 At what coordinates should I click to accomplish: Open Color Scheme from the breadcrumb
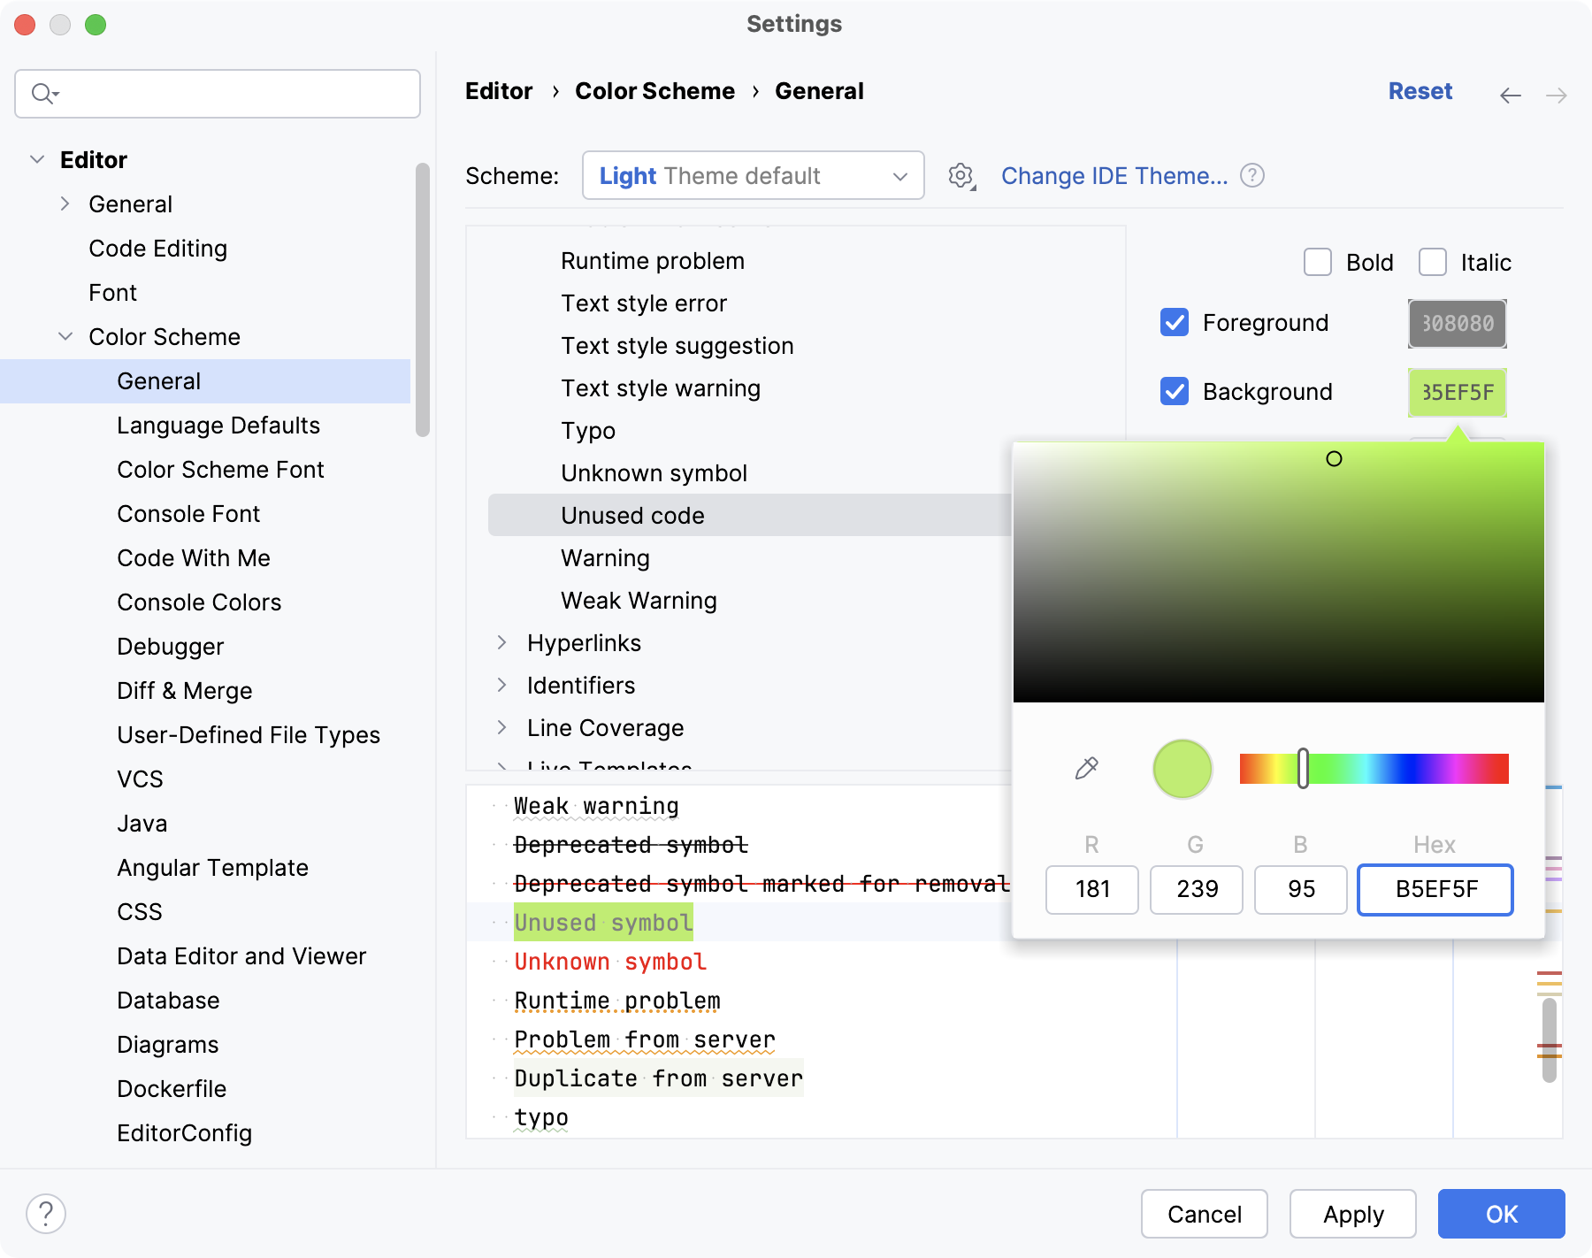tap(654, 90)
